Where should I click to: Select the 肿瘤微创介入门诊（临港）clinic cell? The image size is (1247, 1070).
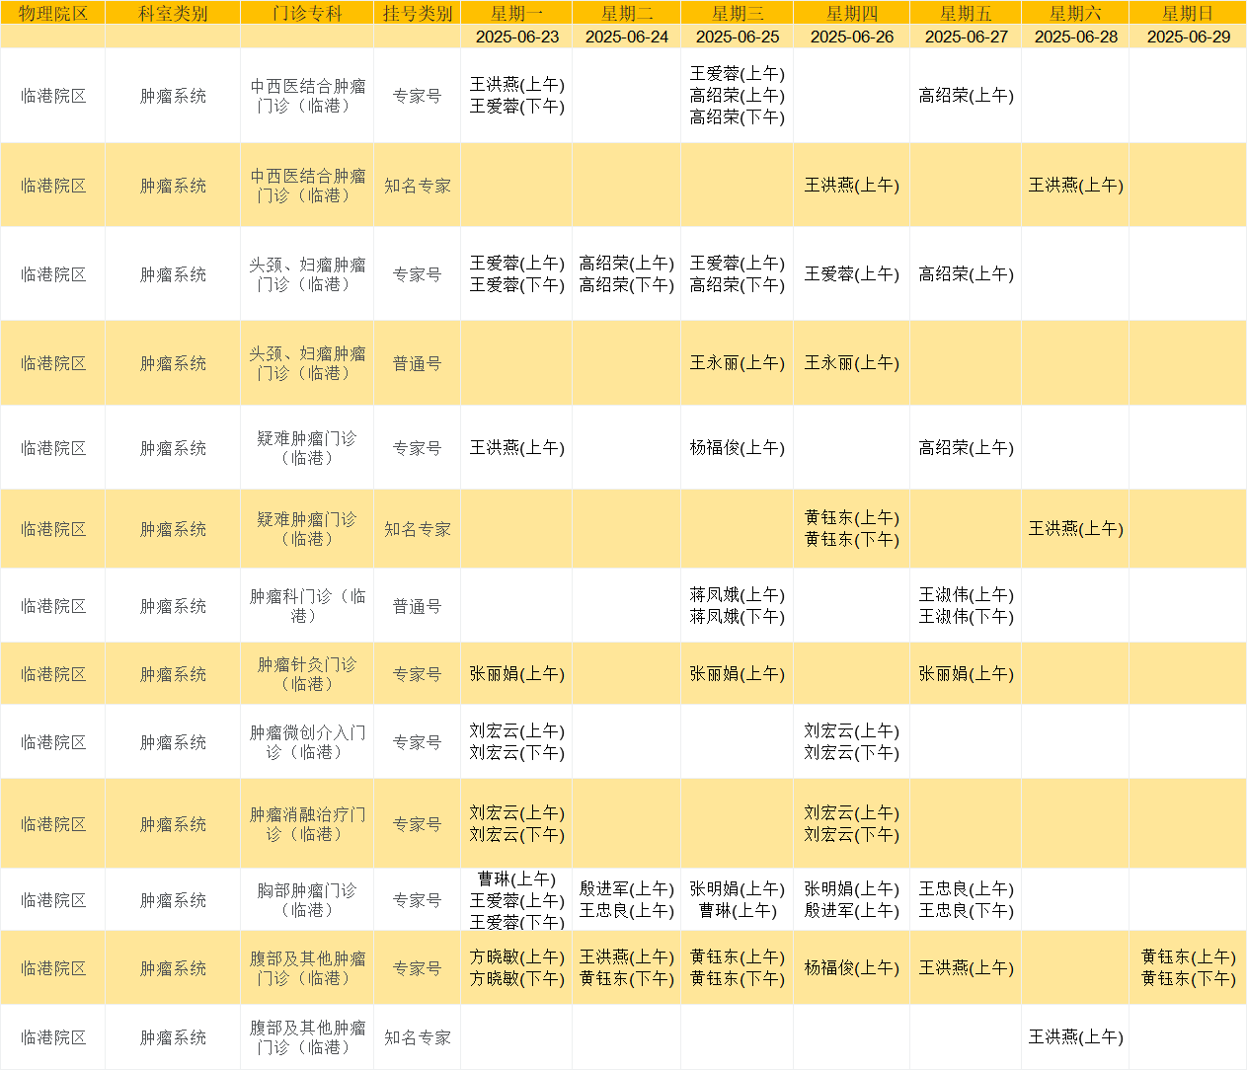coord(307,742)
